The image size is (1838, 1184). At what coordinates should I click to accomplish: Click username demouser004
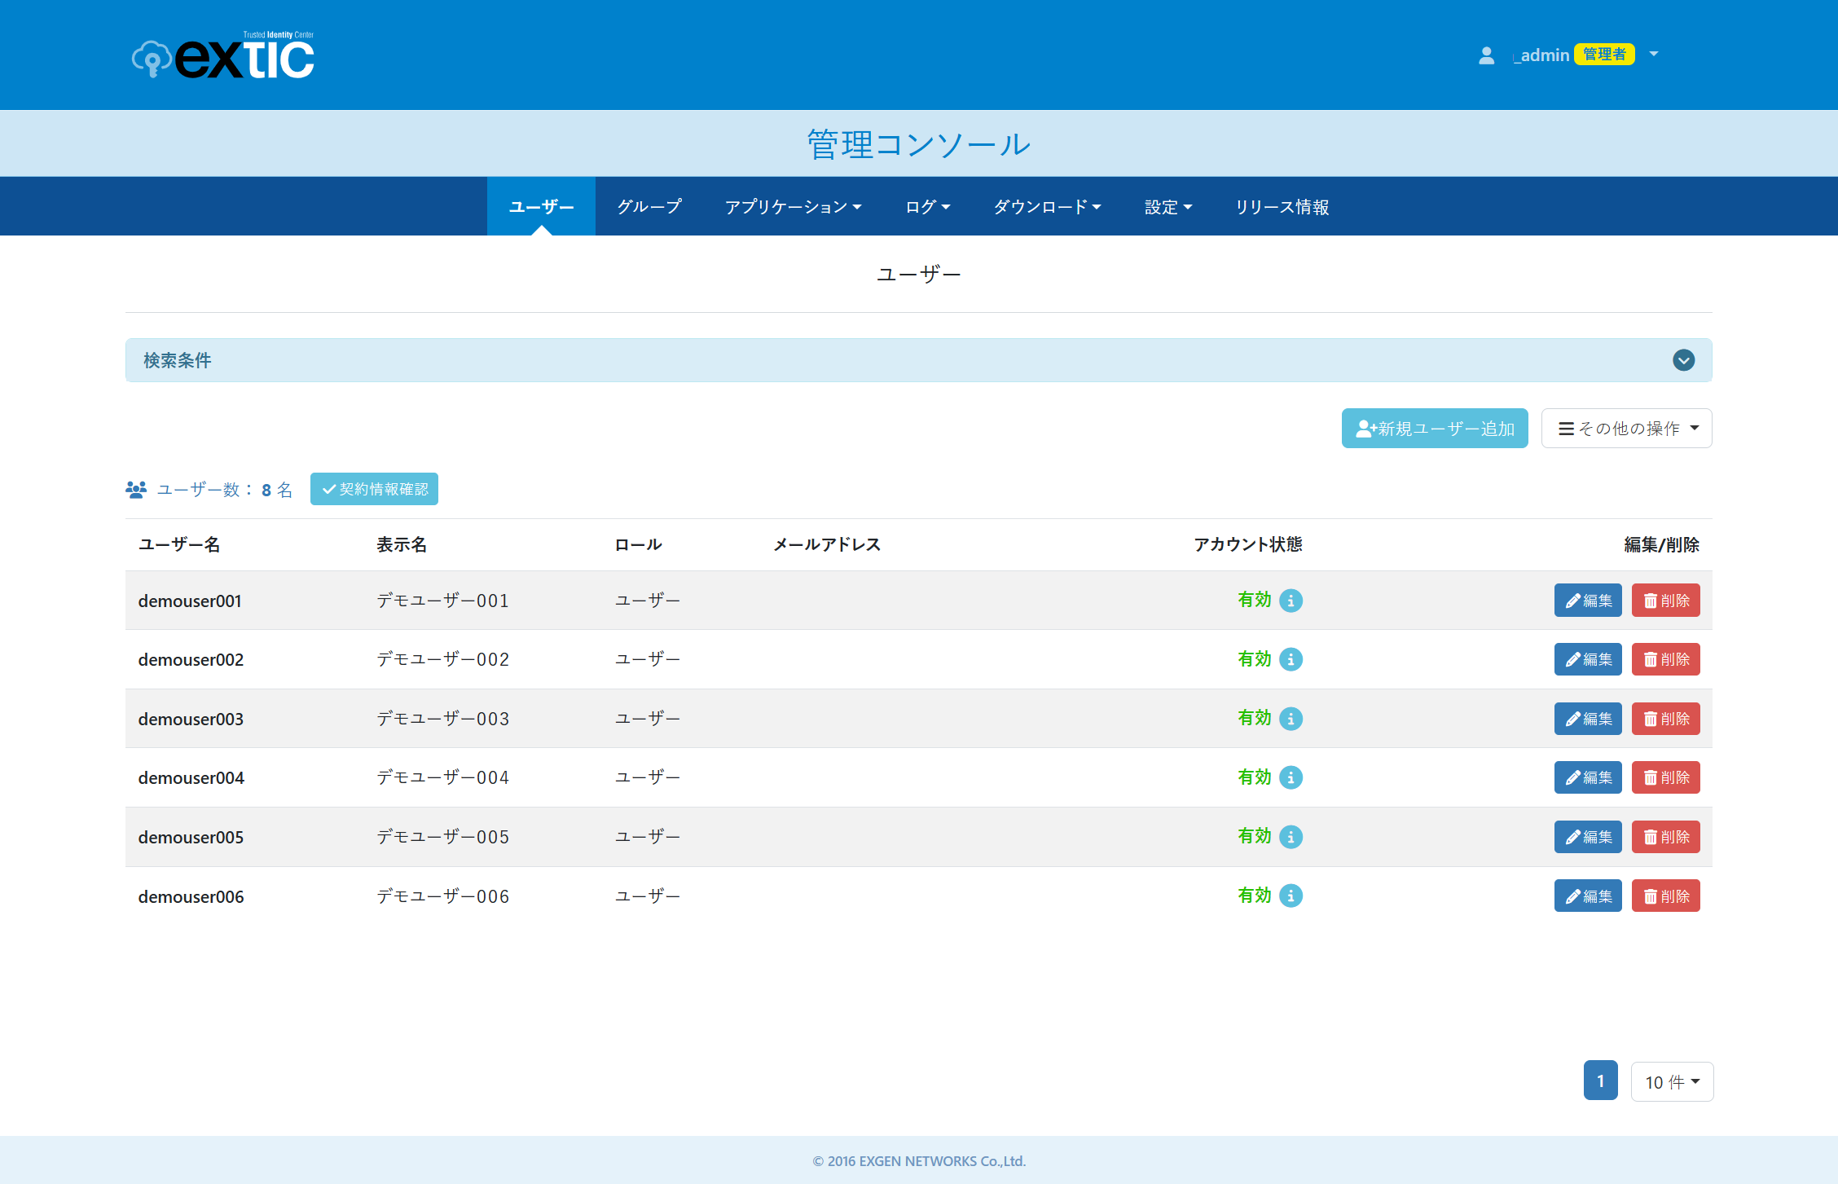click(191, 778)
